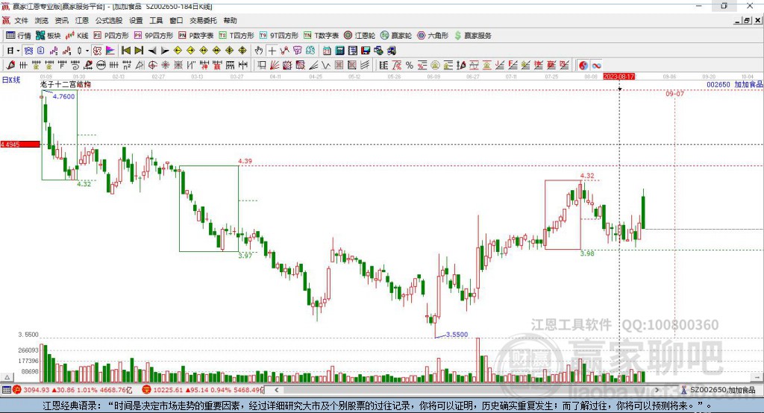Click the 09-07 date label
This screenshot has height=413, width=764.
click(x=674, y=93)
